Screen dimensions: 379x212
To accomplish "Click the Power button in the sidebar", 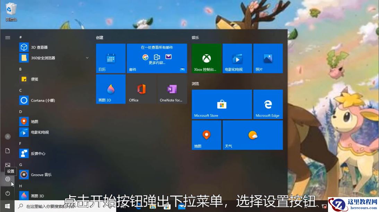I will tap(8, 193).
